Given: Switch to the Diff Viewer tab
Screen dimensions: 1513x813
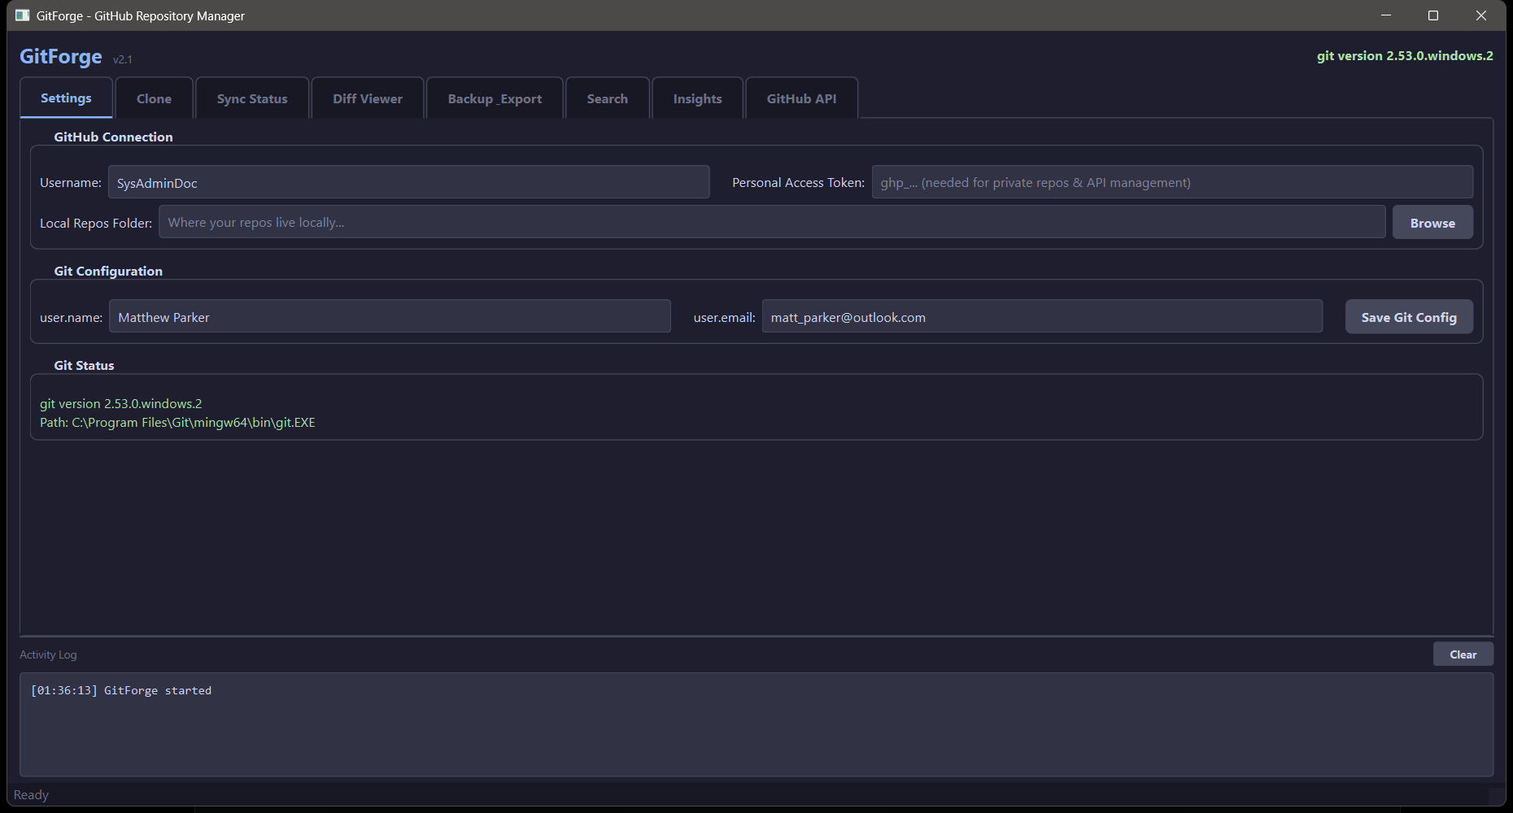Looking at the screenshot, I should click(367, 98).
